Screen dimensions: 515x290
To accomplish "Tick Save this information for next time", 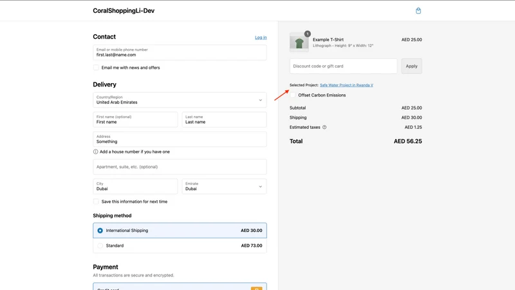I will click(96, 202).
